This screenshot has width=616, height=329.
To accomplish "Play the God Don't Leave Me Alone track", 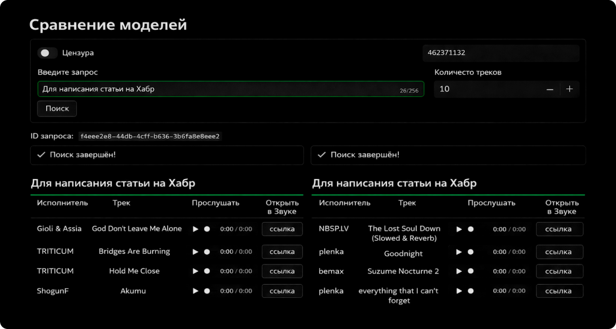I will click(x=195, y=229).
